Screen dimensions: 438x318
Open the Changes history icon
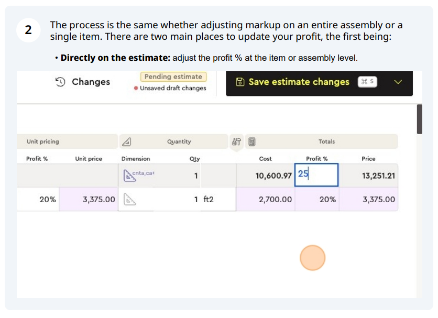pyautogui.click(x=60, y=82)
